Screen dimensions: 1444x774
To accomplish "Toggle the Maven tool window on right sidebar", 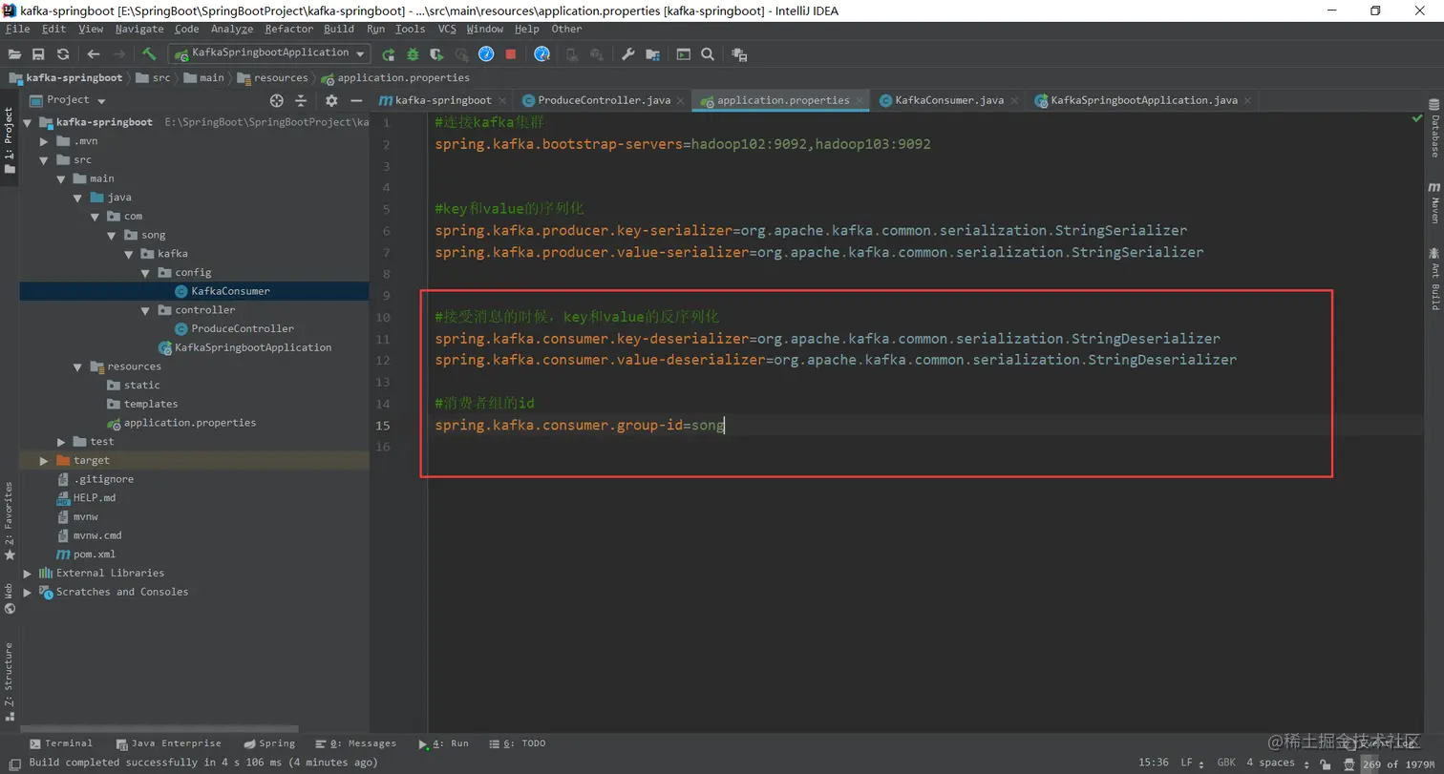I will coord(1434,203).
